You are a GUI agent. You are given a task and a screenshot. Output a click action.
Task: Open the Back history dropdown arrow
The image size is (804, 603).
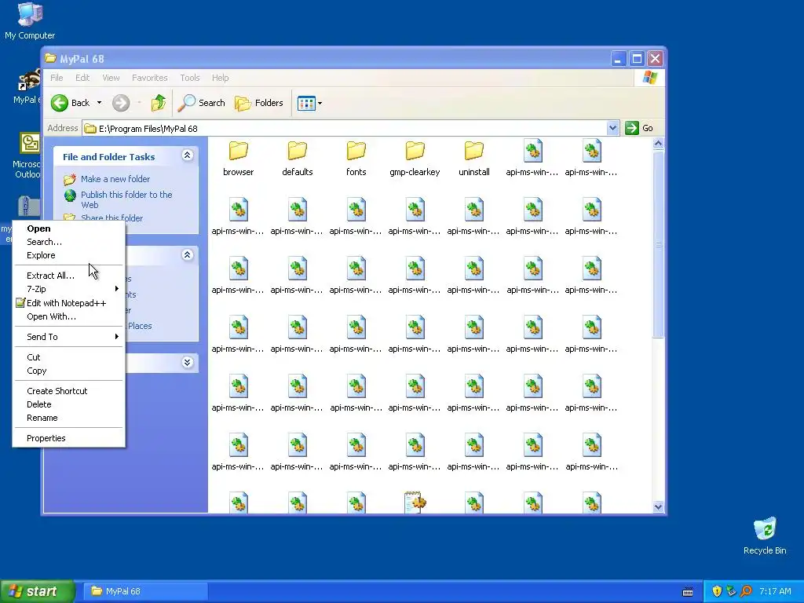coord(100,103)
